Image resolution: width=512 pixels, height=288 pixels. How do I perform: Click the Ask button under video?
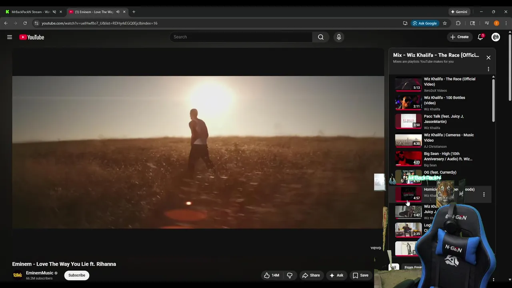(336, 275)
